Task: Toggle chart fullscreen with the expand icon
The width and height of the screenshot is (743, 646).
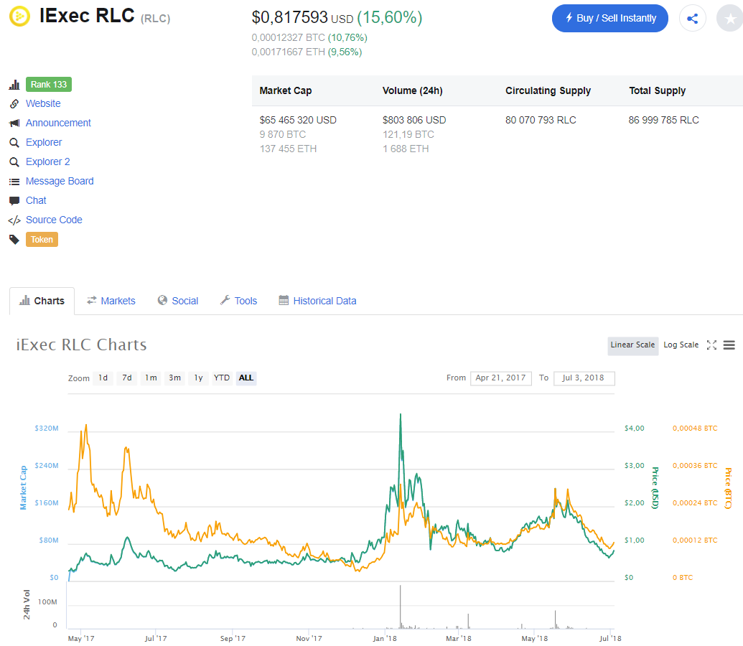Action: pos(711,345)
